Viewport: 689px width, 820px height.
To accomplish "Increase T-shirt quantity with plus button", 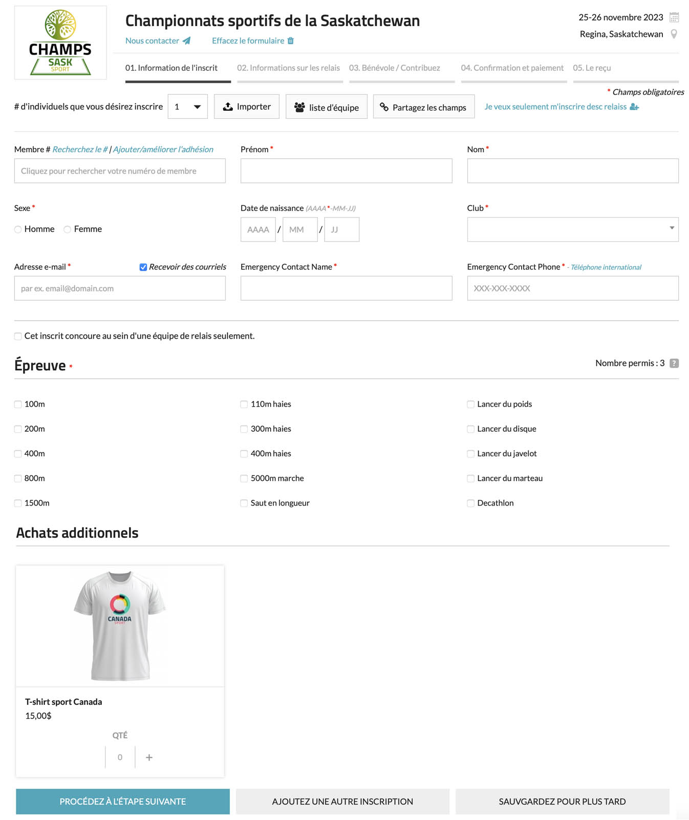I will click(x=149, y=758).
